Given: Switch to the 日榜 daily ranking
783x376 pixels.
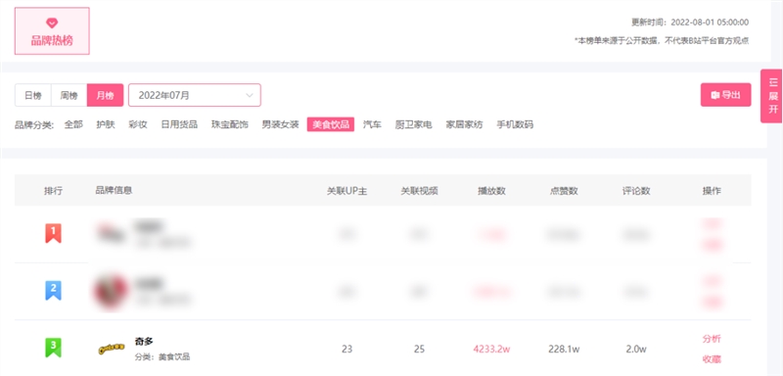Looking at the screenshot, I should [33, 95].
